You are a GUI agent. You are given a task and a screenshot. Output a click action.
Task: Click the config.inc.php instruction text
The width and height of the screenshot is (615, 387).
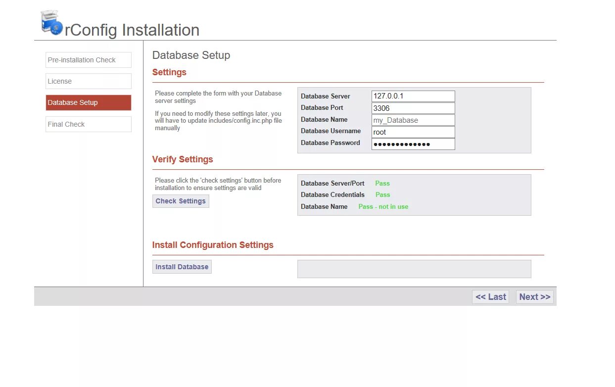pyautogui.click(x=218, y=121)
